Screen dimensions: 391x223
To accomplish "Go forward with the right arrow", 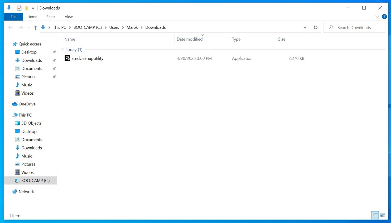I will coord(21,27).
